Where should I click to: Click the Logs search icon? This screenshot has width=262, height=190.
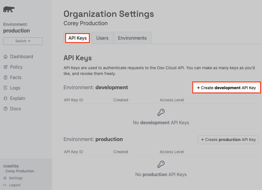5,88
